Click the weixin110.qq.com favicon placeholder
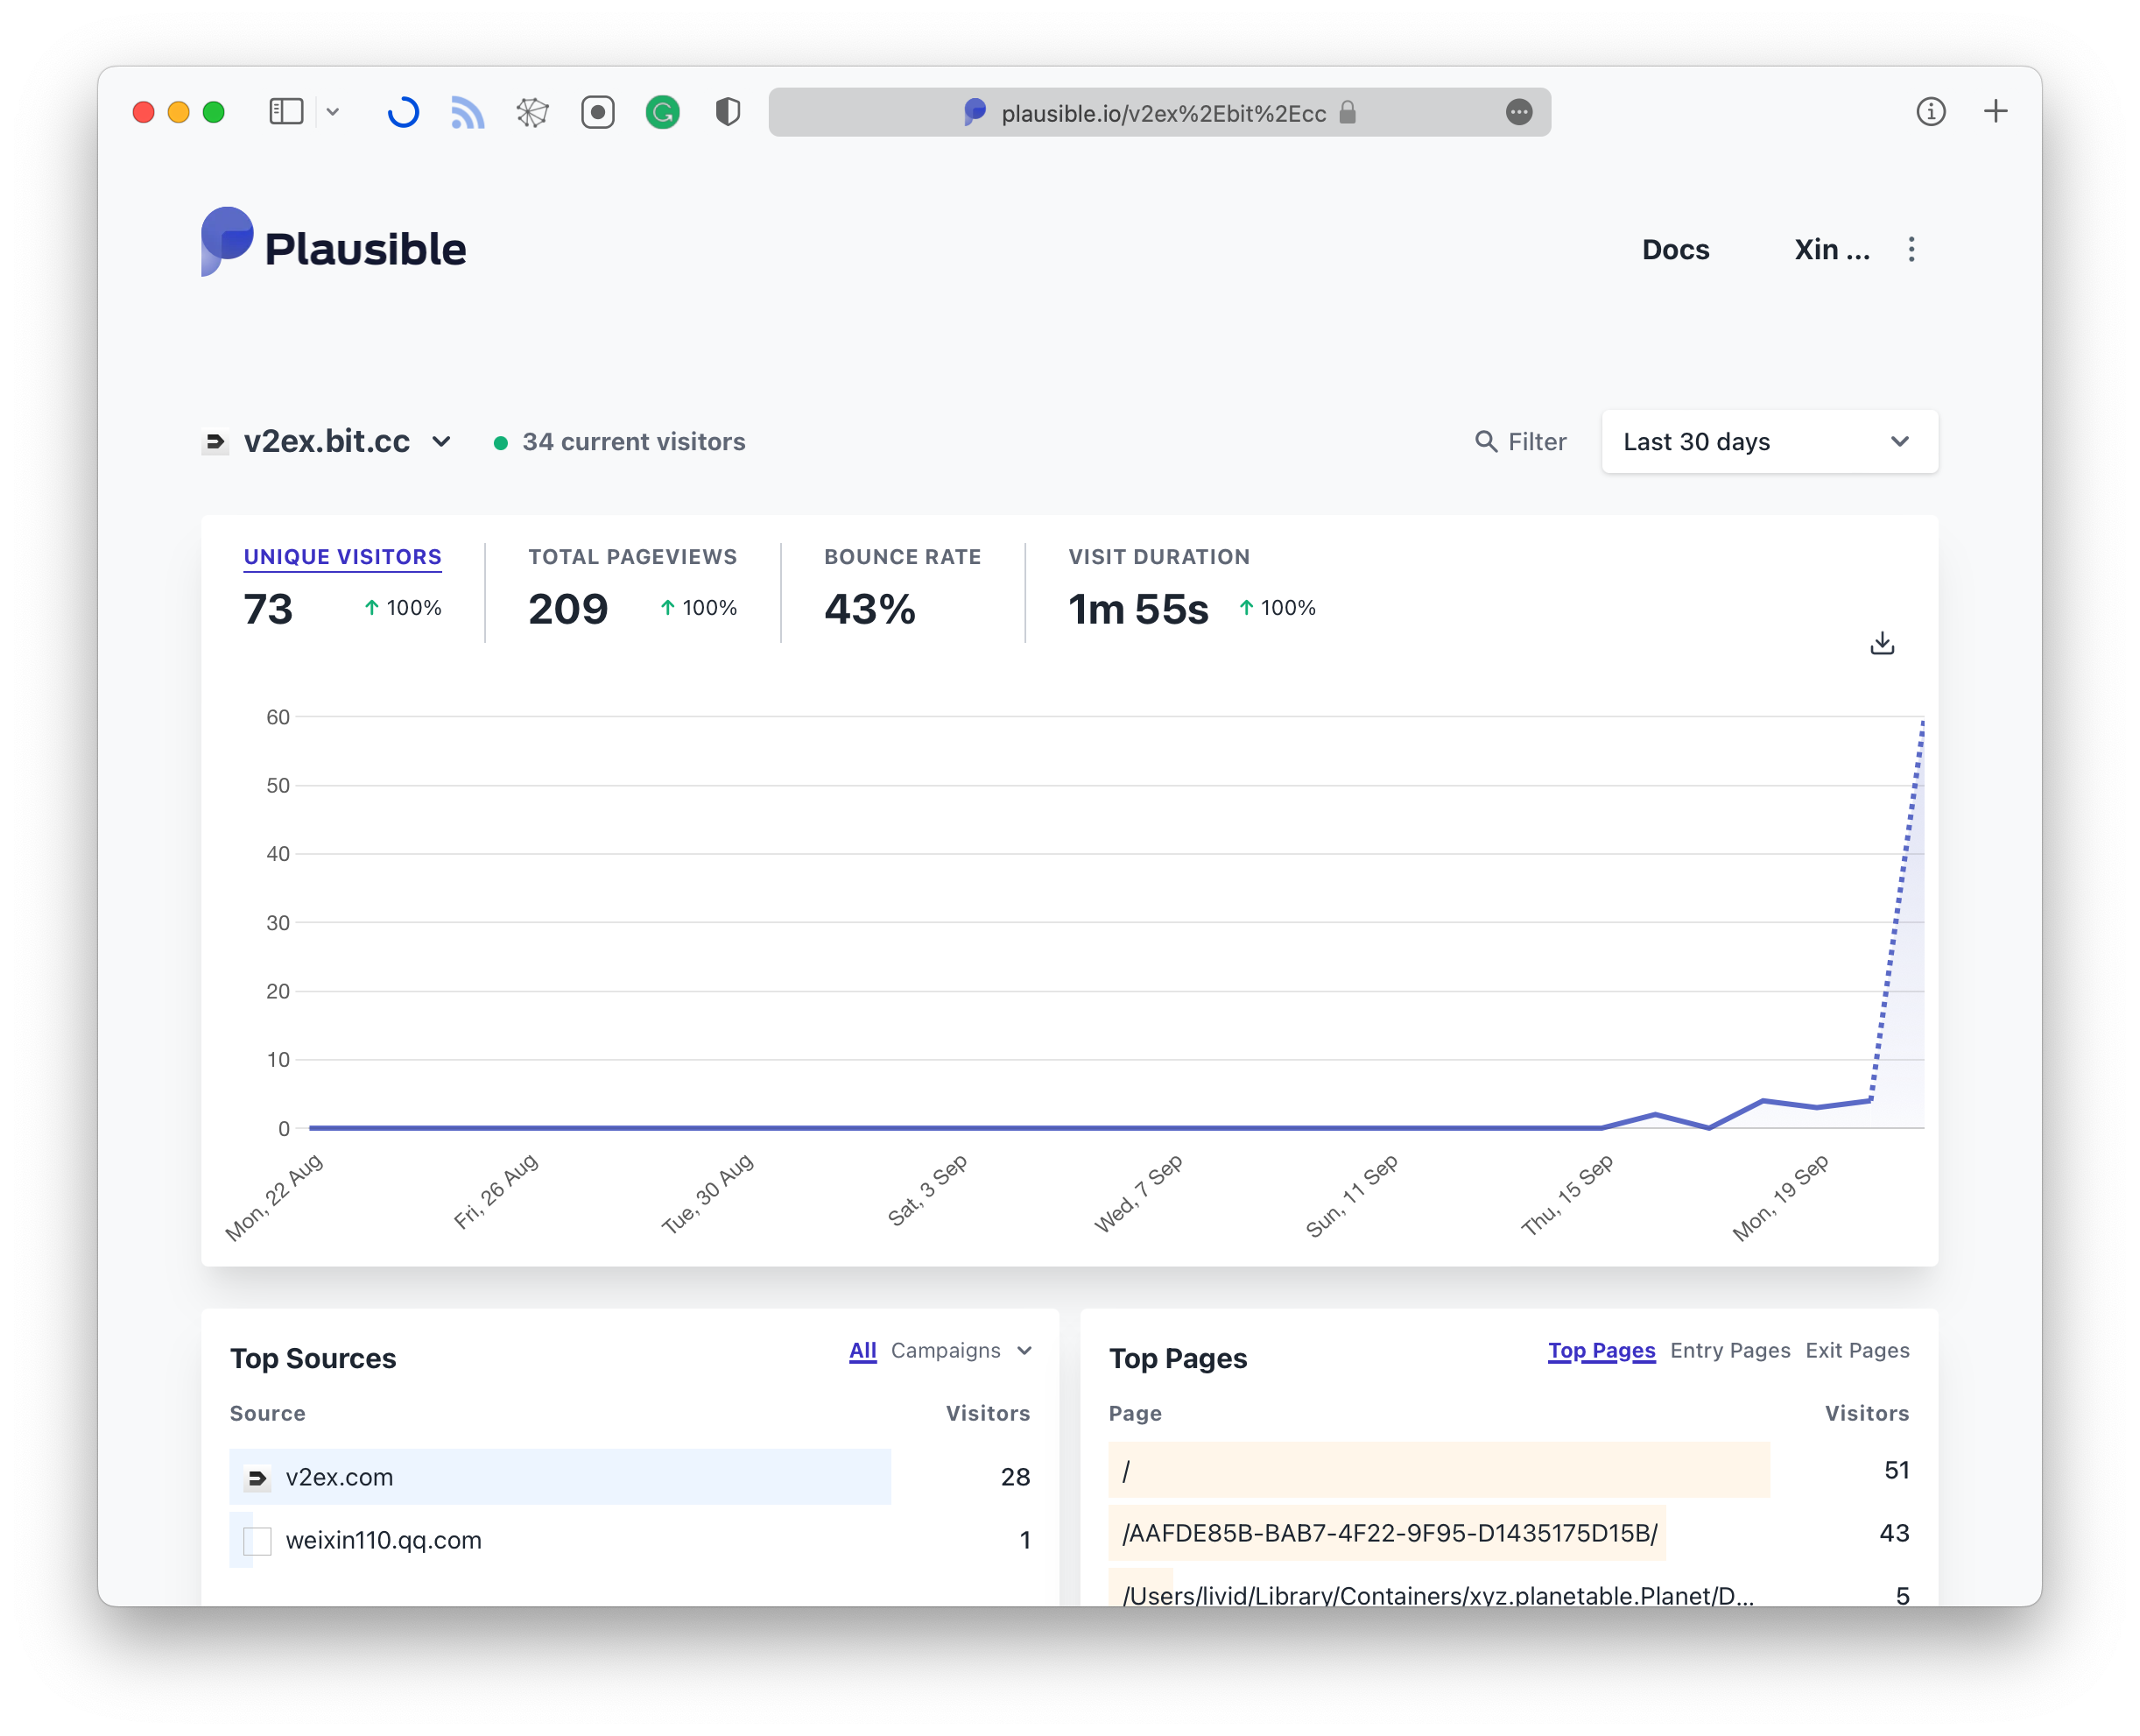The image size is (2140, 1736). pyautogui.click(x=257, y=1541)
